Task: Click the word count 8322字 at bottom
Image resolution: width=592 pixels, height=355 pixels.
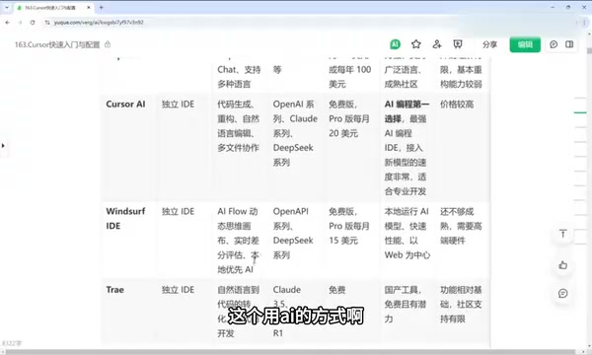Action: tap(12, 343)
